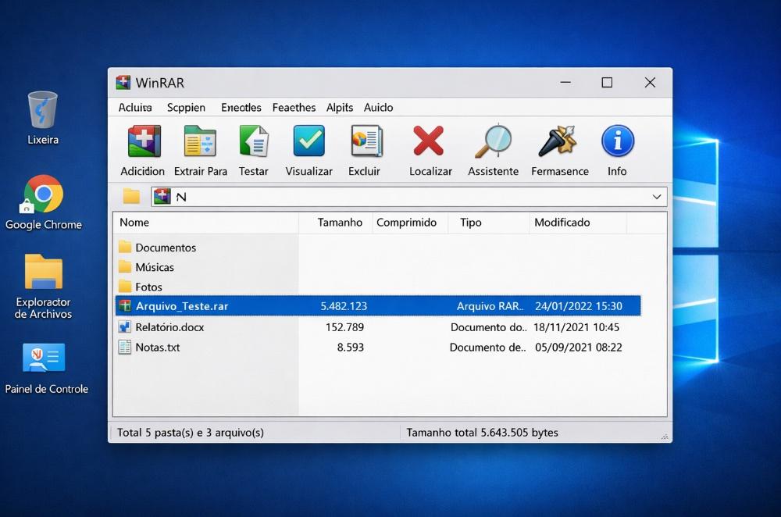Click the up-folder icon beside address bar
781x517 pixels.
pos(131,196)
